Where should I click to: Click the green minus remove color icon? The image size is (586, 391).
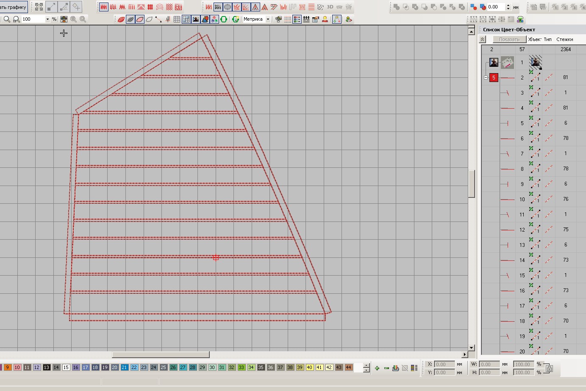[386, 368]
